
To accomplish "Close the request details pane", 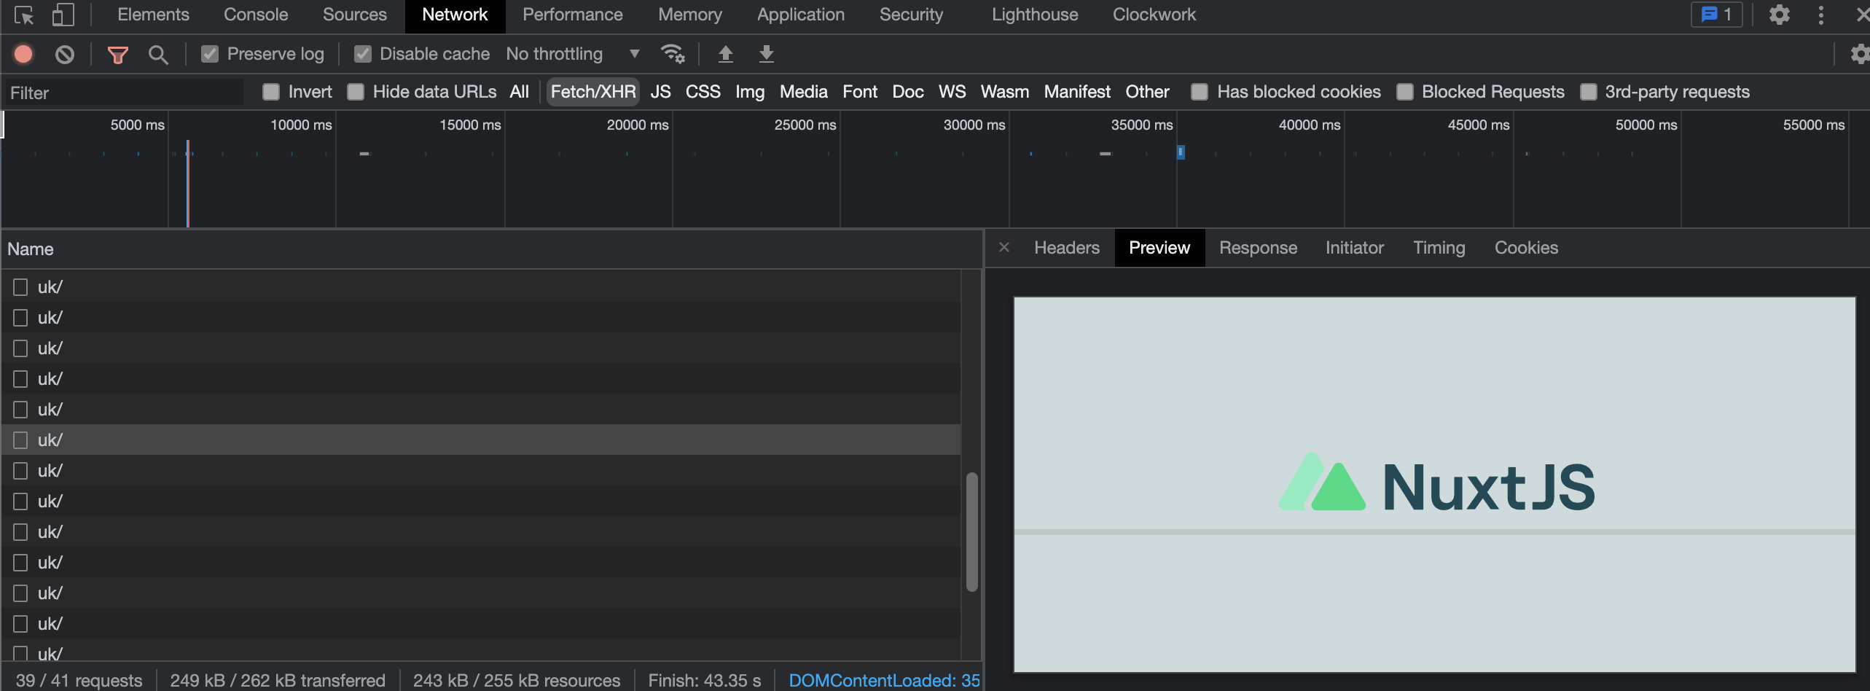I will pos(1004,248).
